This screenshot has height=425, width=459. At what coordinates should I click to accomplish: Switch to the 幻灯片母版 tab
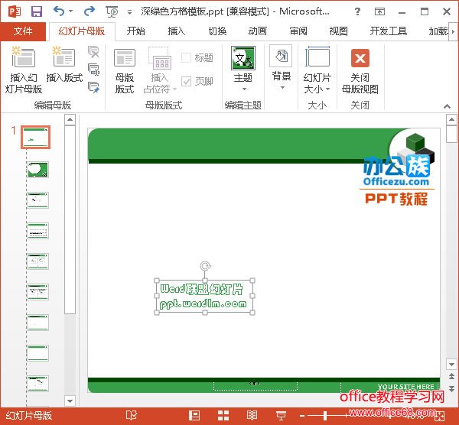coord(82,31)
